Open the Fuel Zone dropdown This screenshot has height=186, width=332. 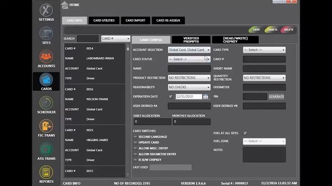click(264, 141)
